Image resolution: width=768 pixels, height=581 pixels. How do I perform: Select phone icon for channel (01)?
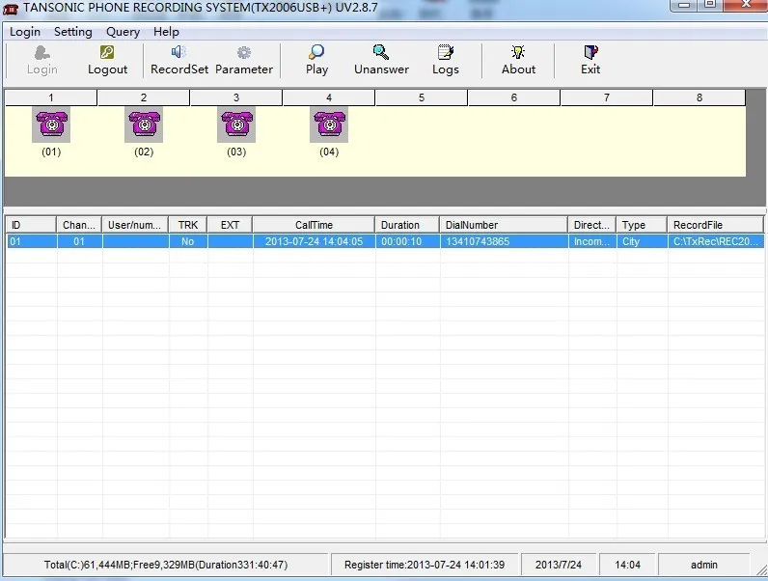[x=51, y=124]
